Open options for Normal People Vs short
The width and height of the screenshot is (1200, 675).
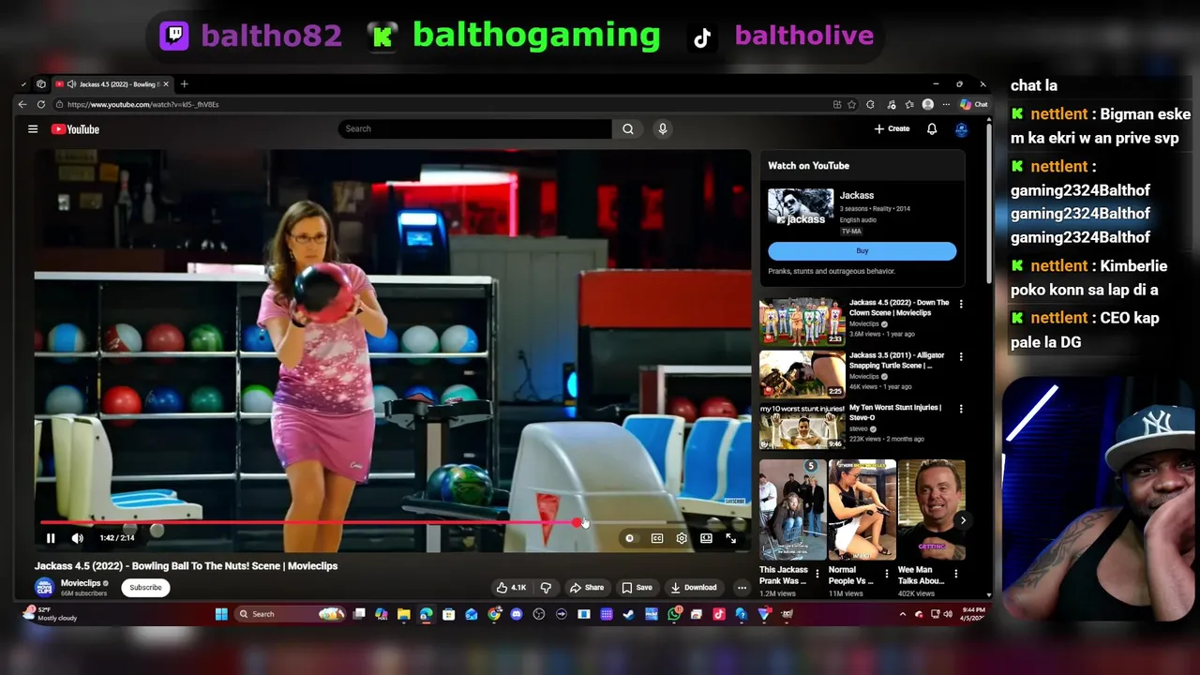887,573
